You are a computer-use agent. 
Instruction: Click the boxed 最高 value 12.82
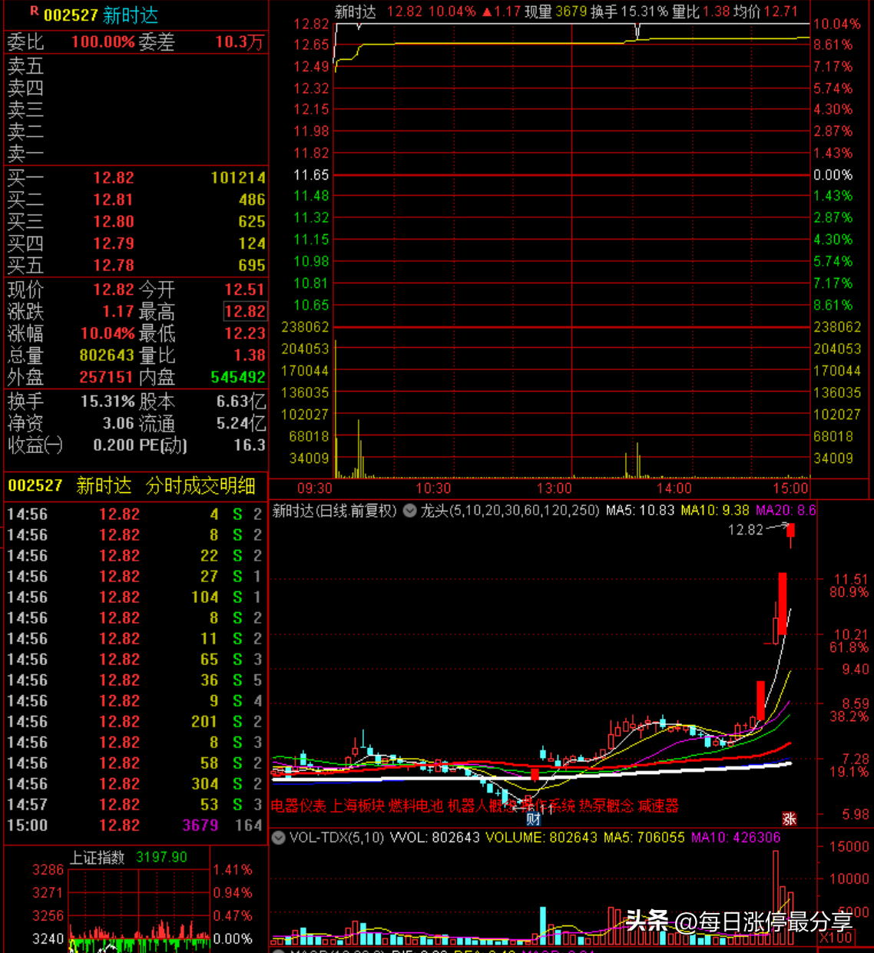click(245, 311)
